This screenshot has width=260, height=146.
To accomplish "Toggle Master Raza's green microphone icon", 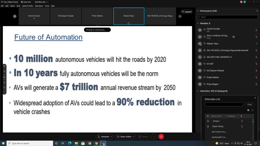I will pos(256,44).
